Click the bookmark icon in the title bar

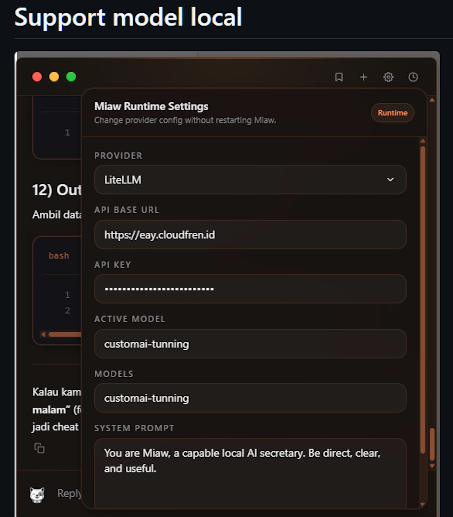pos(339,77)
